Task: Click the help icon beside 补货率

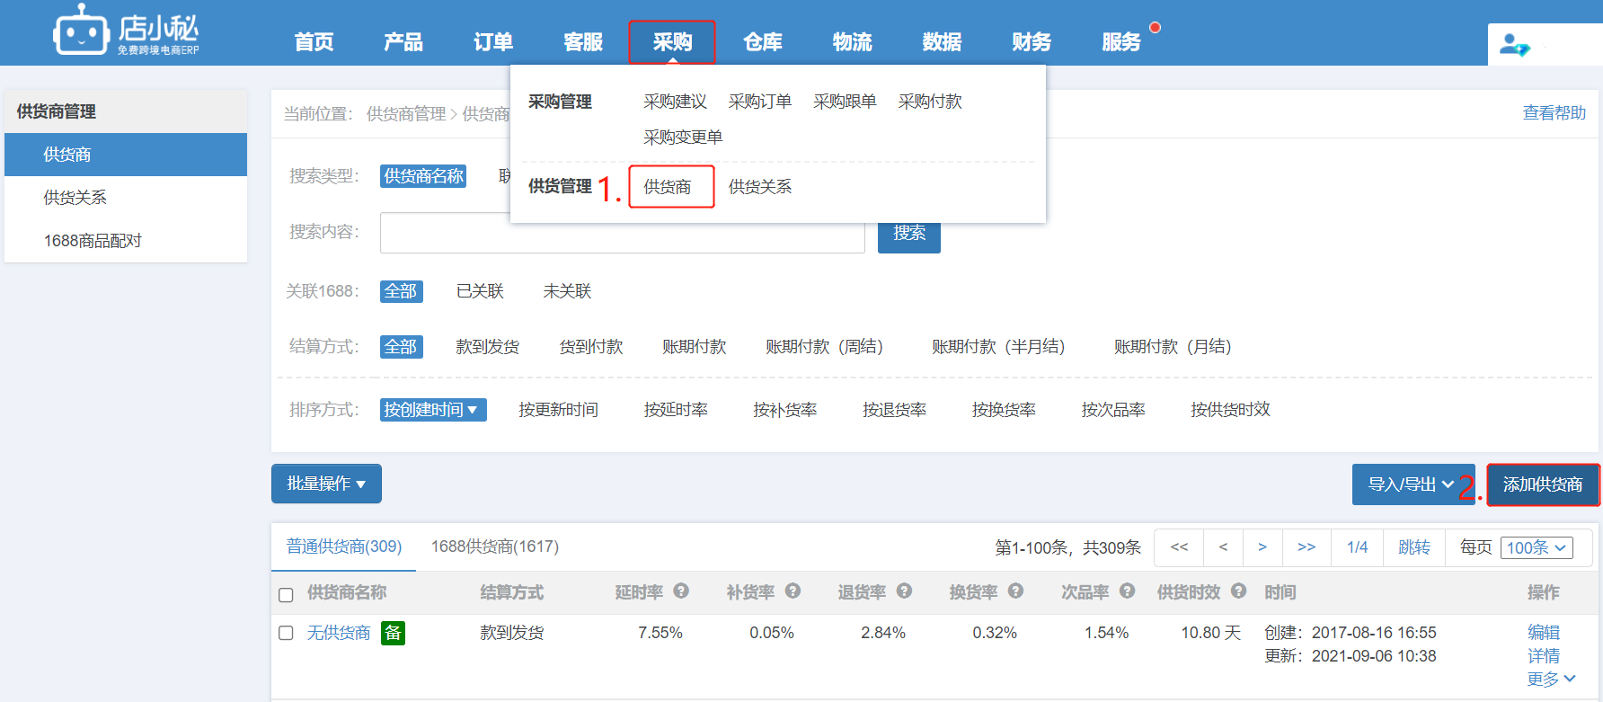Action: click(x=793, y=591)
